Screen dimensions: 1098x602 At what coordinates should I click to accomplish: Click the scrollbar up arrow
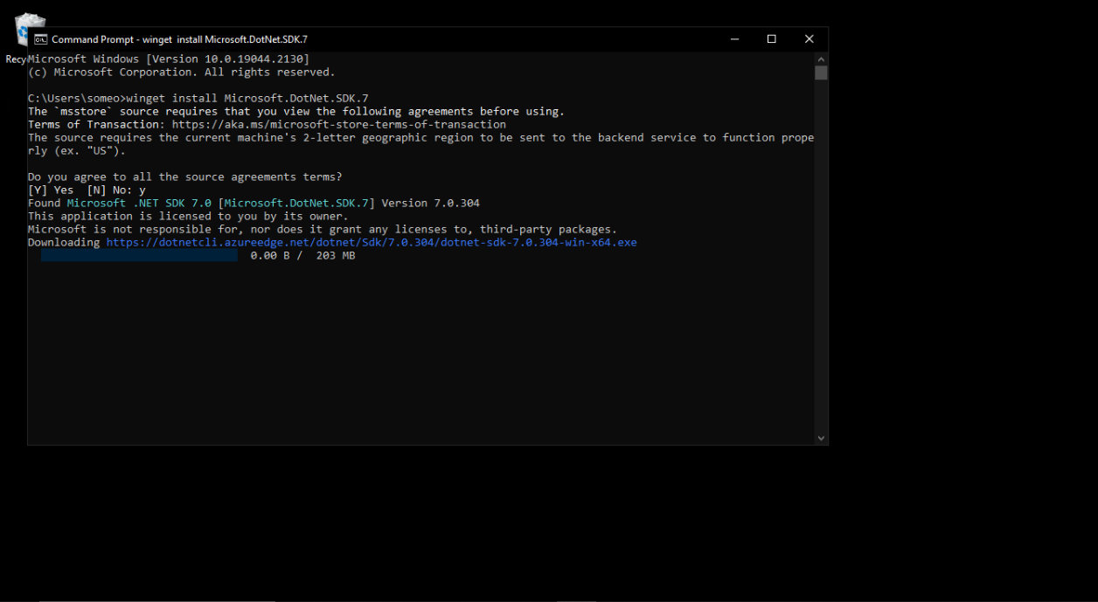tap(821, 58)
